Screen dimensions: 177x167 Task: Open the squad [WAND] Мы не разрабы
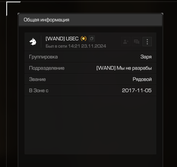click(124, 68)
